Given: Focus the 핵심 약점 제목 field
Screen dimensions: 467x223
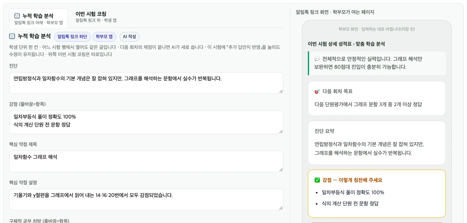Looking at the screenshot, I should (146, 162).
